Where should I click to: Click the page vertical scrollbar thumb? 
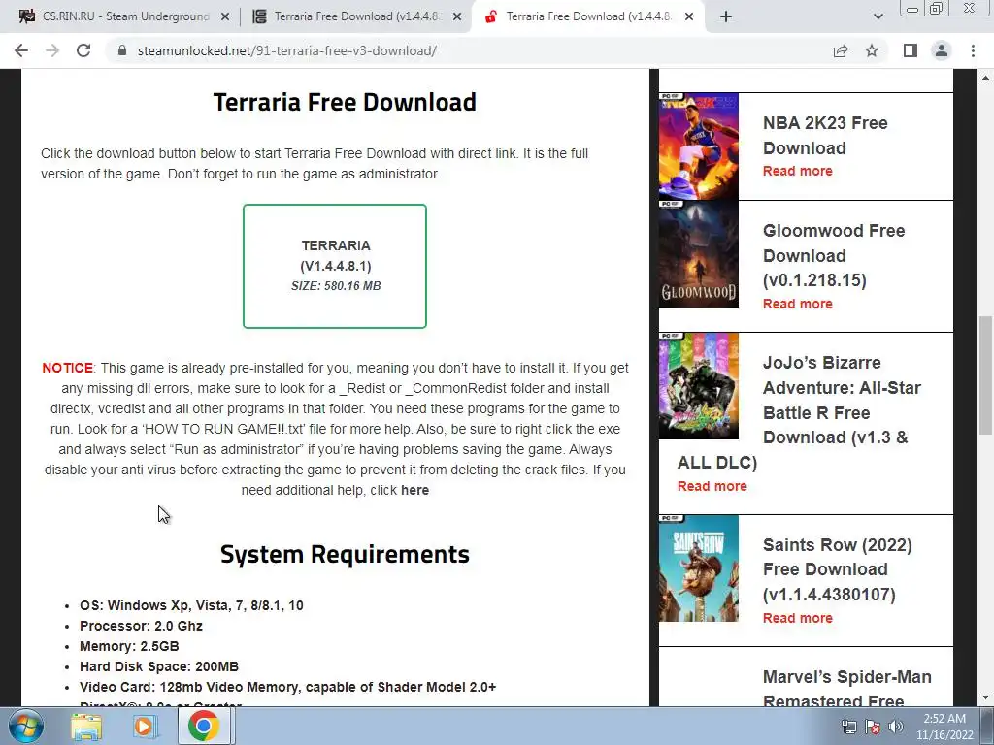point(985,375)
